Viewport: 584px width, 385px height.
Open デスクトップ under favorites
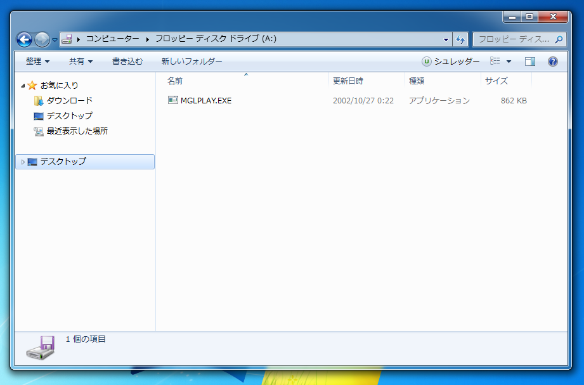point(70,116)
